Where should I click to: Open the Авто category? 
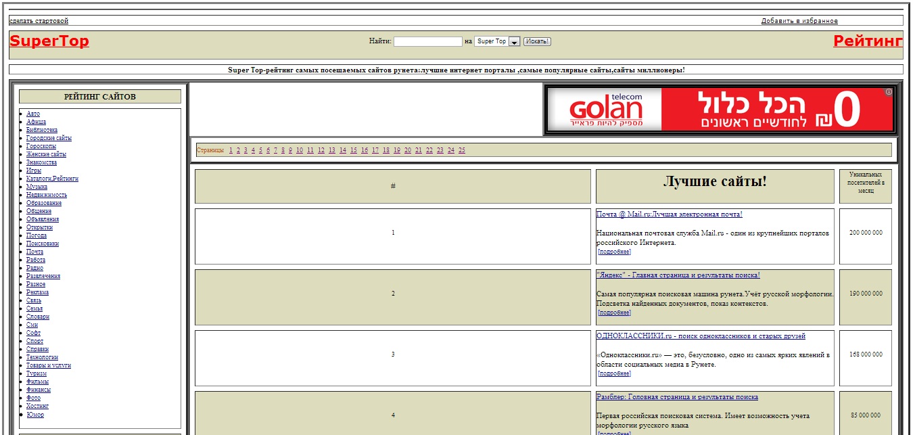[x=33, y=114]
